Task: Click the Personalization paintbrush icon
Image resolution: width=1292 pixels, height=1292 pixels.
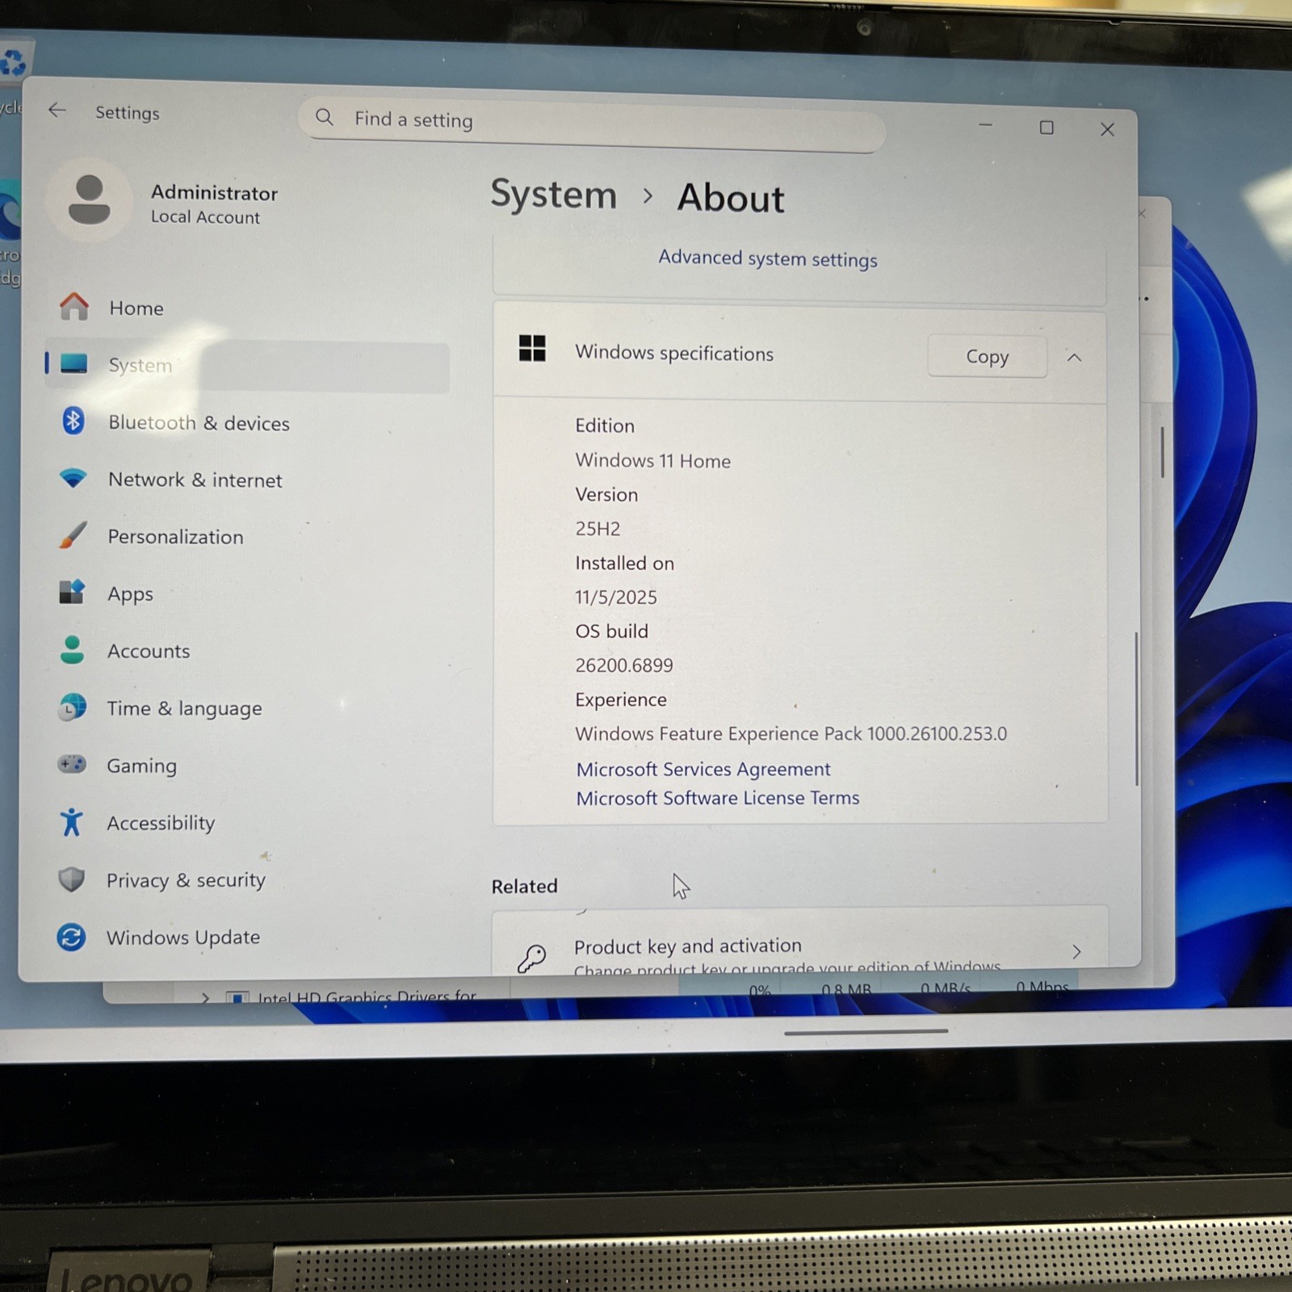Action: coord(73,535)
